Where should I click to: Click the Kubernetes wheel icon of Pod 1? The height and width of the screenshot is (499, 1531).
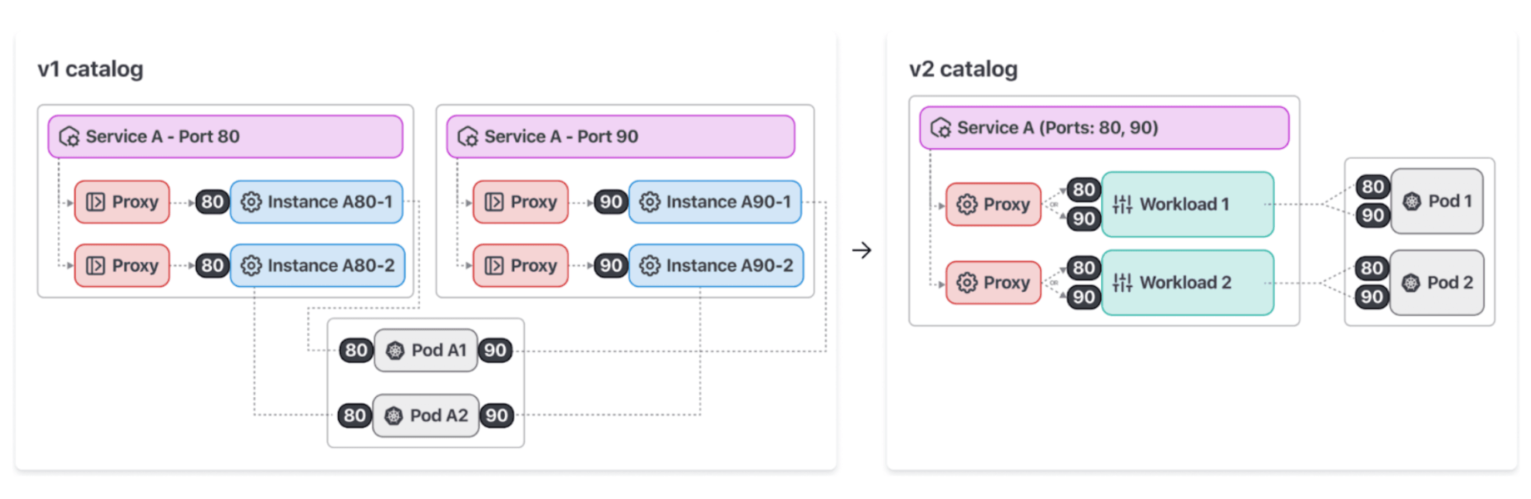click(1412, 201)
